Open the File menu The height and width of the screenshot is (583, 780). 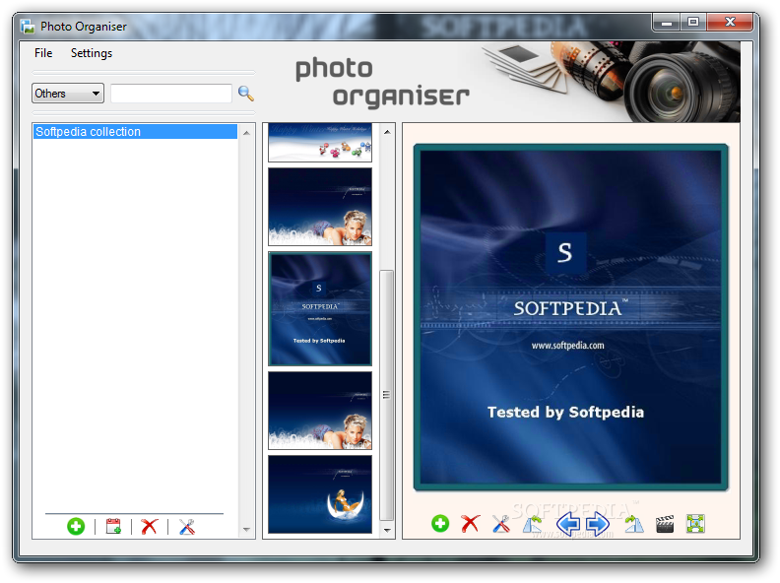(43, 53)
